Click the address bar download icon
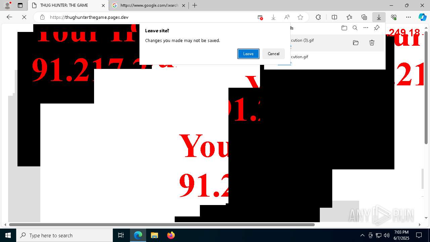Viewport: 430px width, 242px height. (x=273, y=17)
